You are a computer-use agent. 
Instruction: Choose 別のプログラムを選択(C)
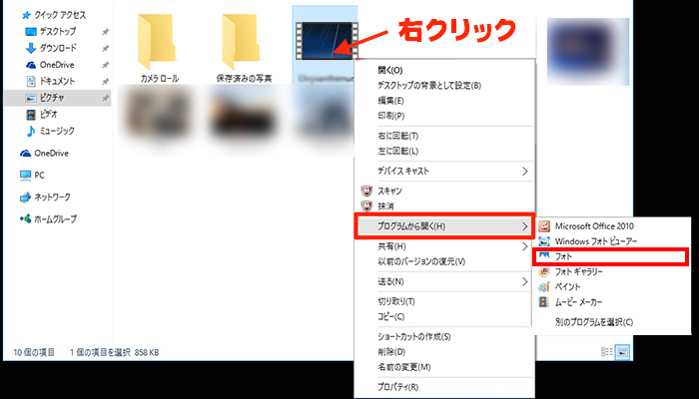(594, 322)
